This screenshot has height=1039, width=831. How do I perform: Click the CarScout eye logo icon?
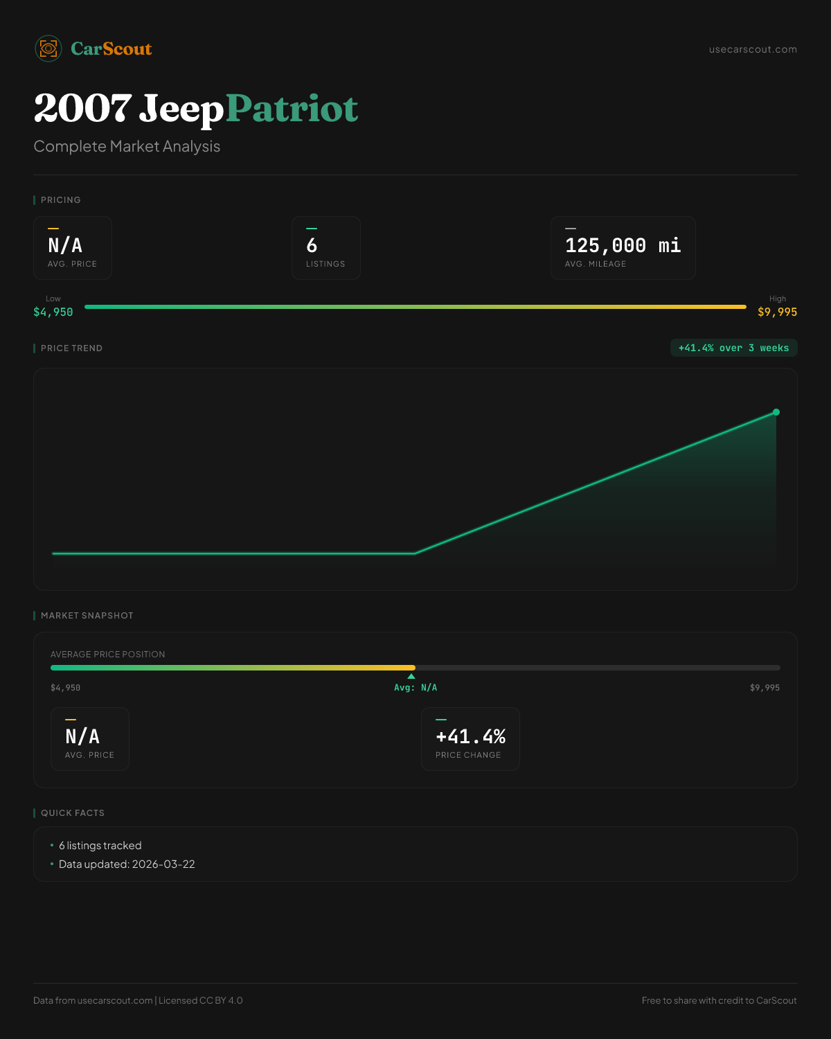(48, 48)
